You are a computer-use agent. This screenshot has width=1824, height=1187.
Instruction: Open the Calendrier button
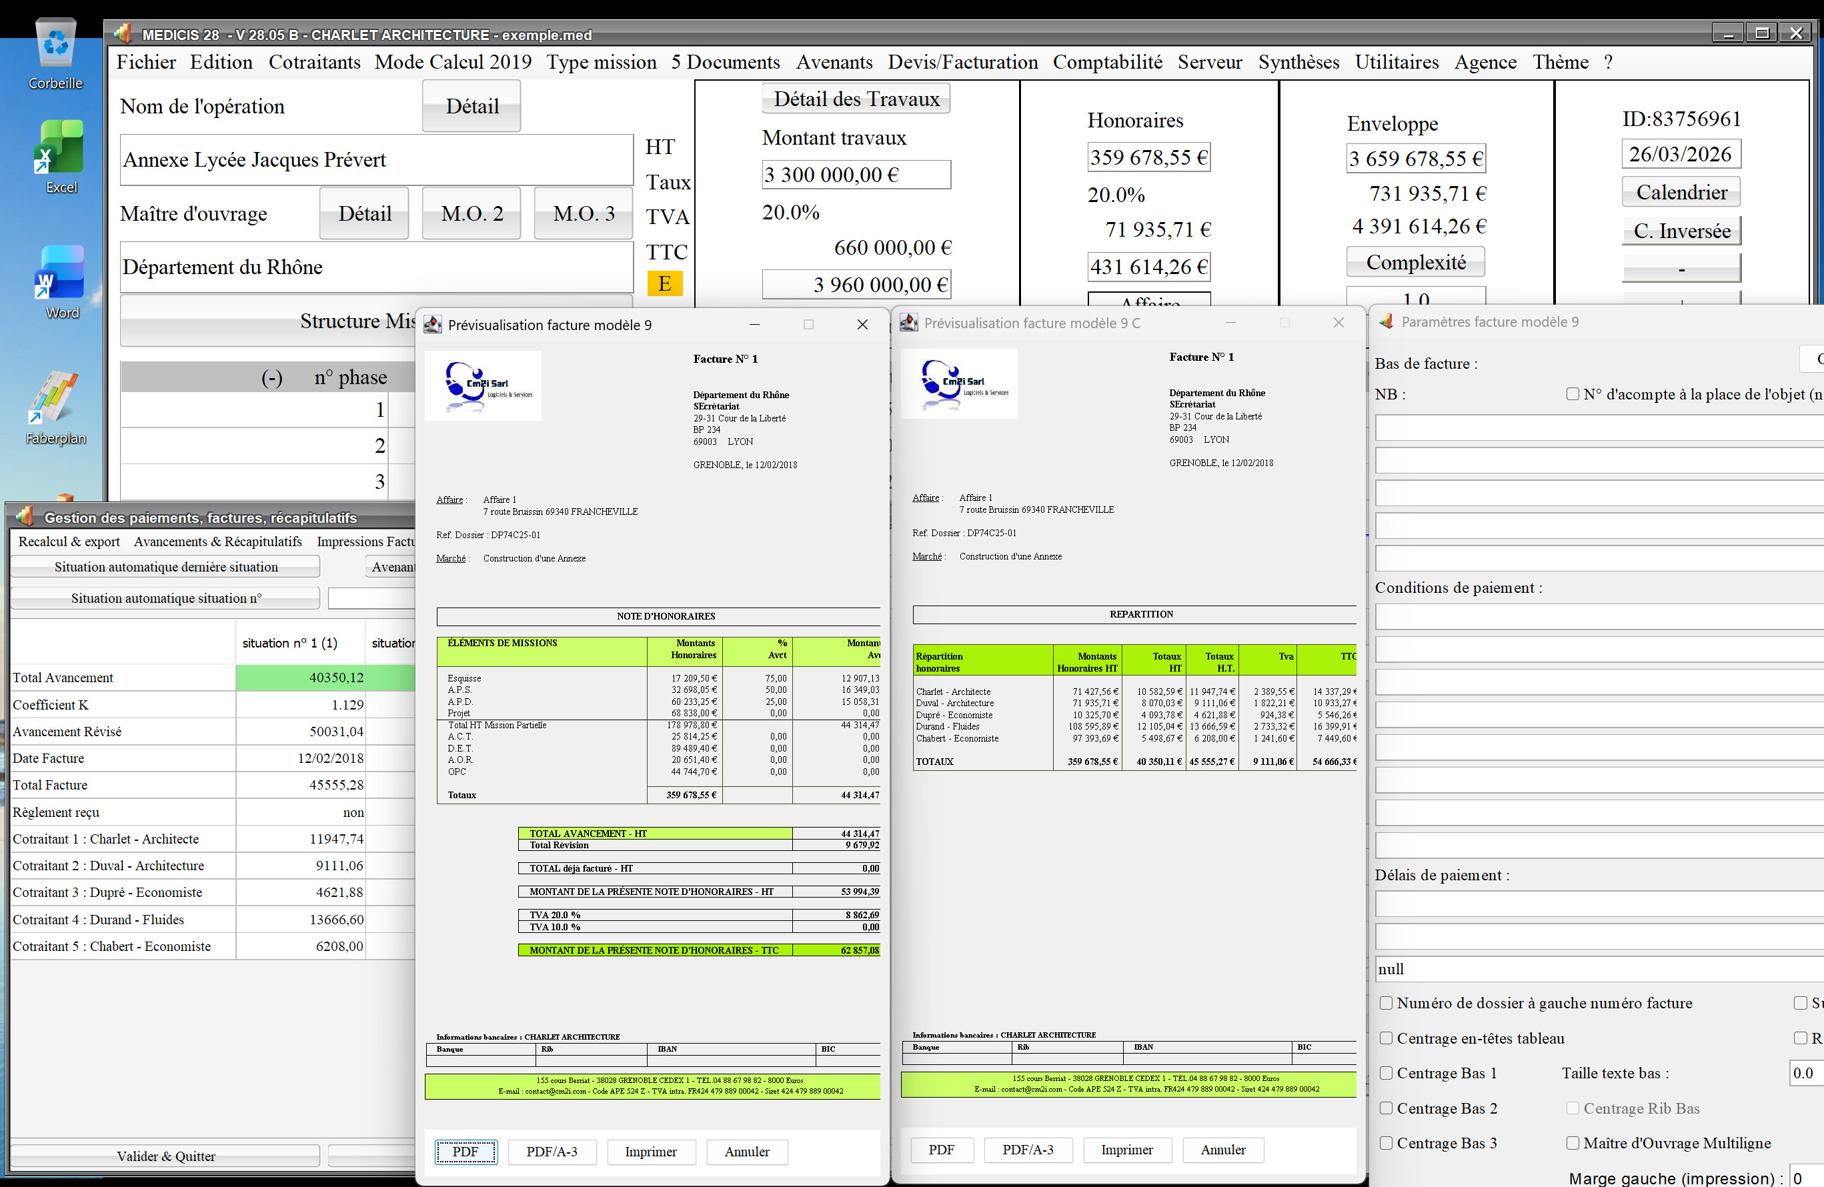(1681, 191)
